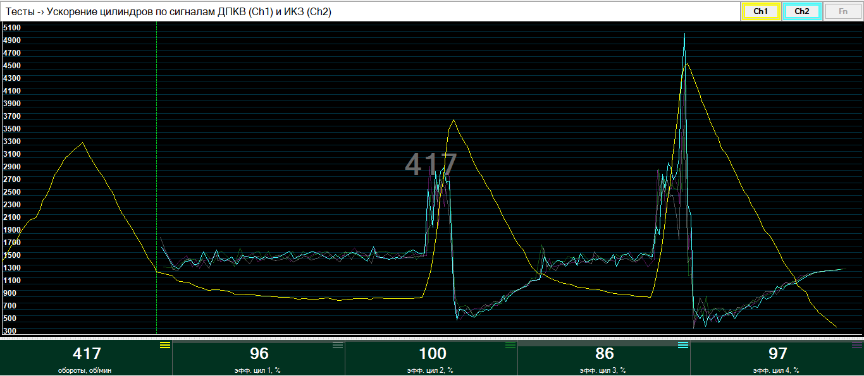The width and height of the screenshot is (864, 376).
Task: Click the 3700 label on the vertical axis
Action: coord(12,116)
